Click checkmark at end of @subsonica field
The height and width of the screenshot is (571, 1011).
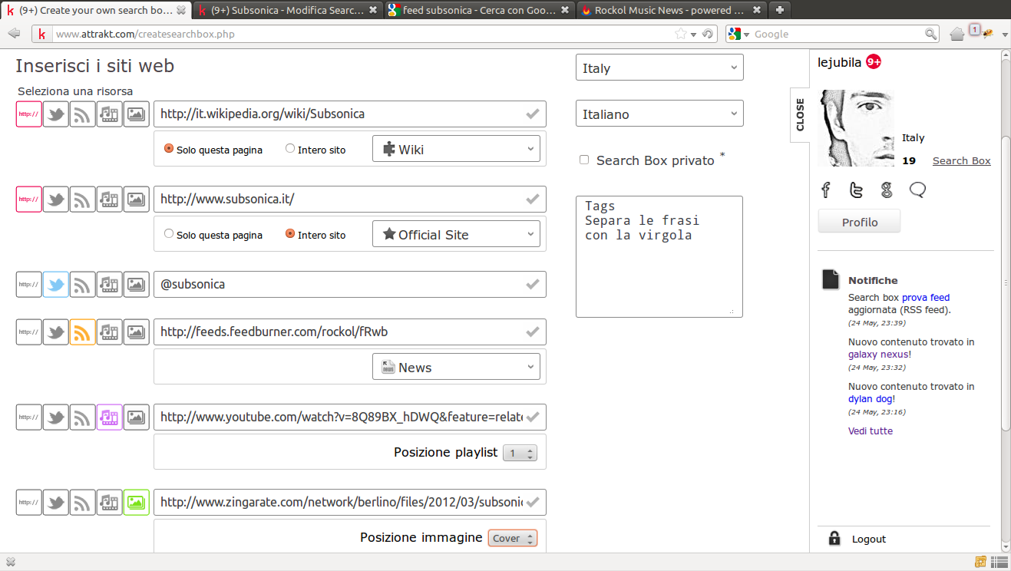(532, 285)
